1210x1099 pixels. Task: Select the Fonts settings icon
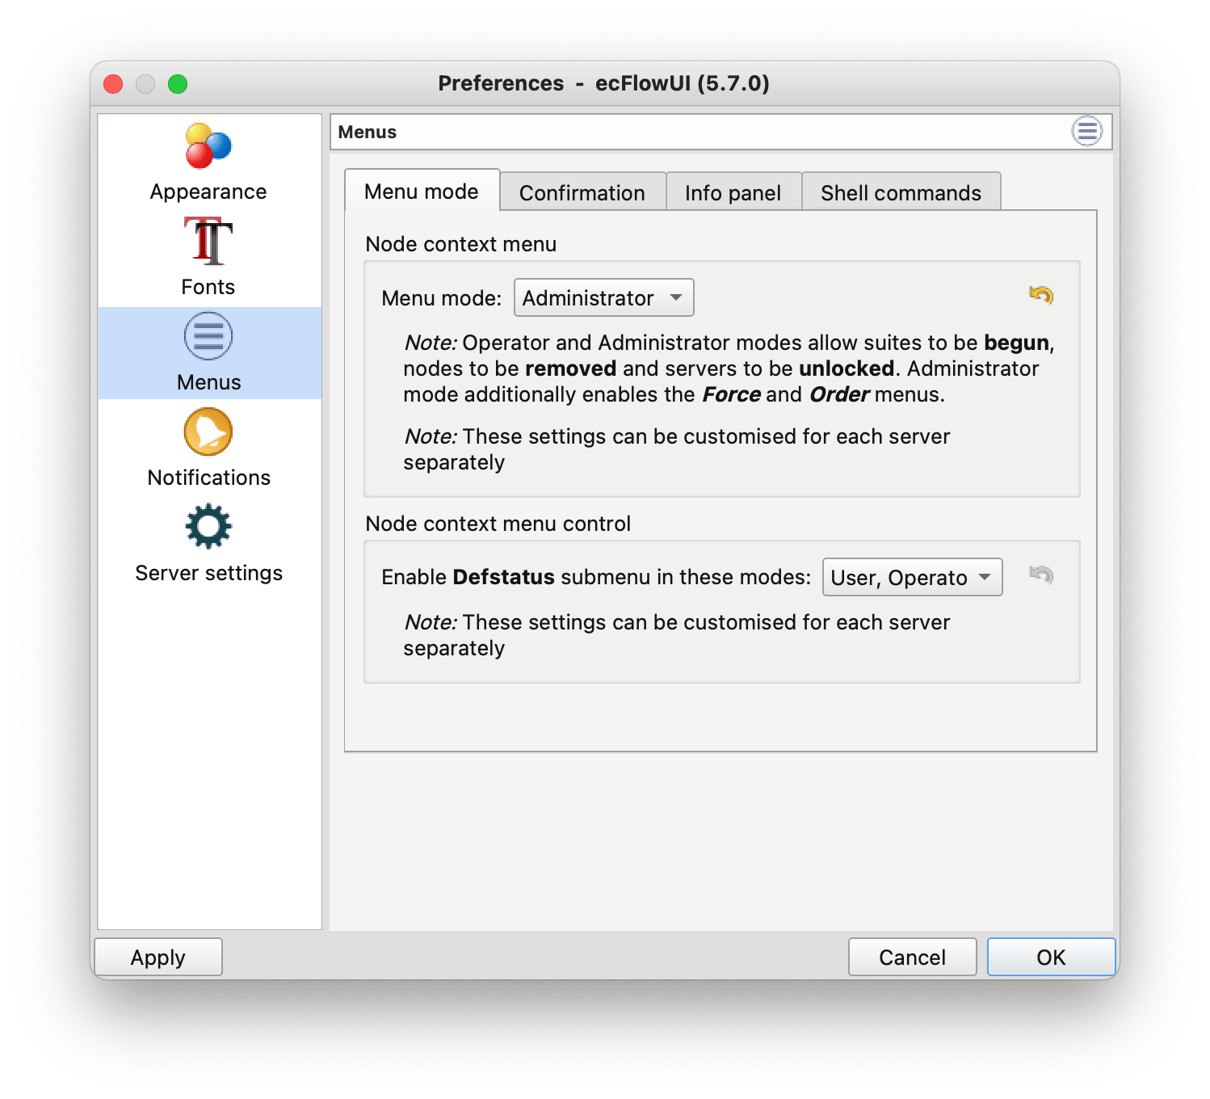point(208,255)
